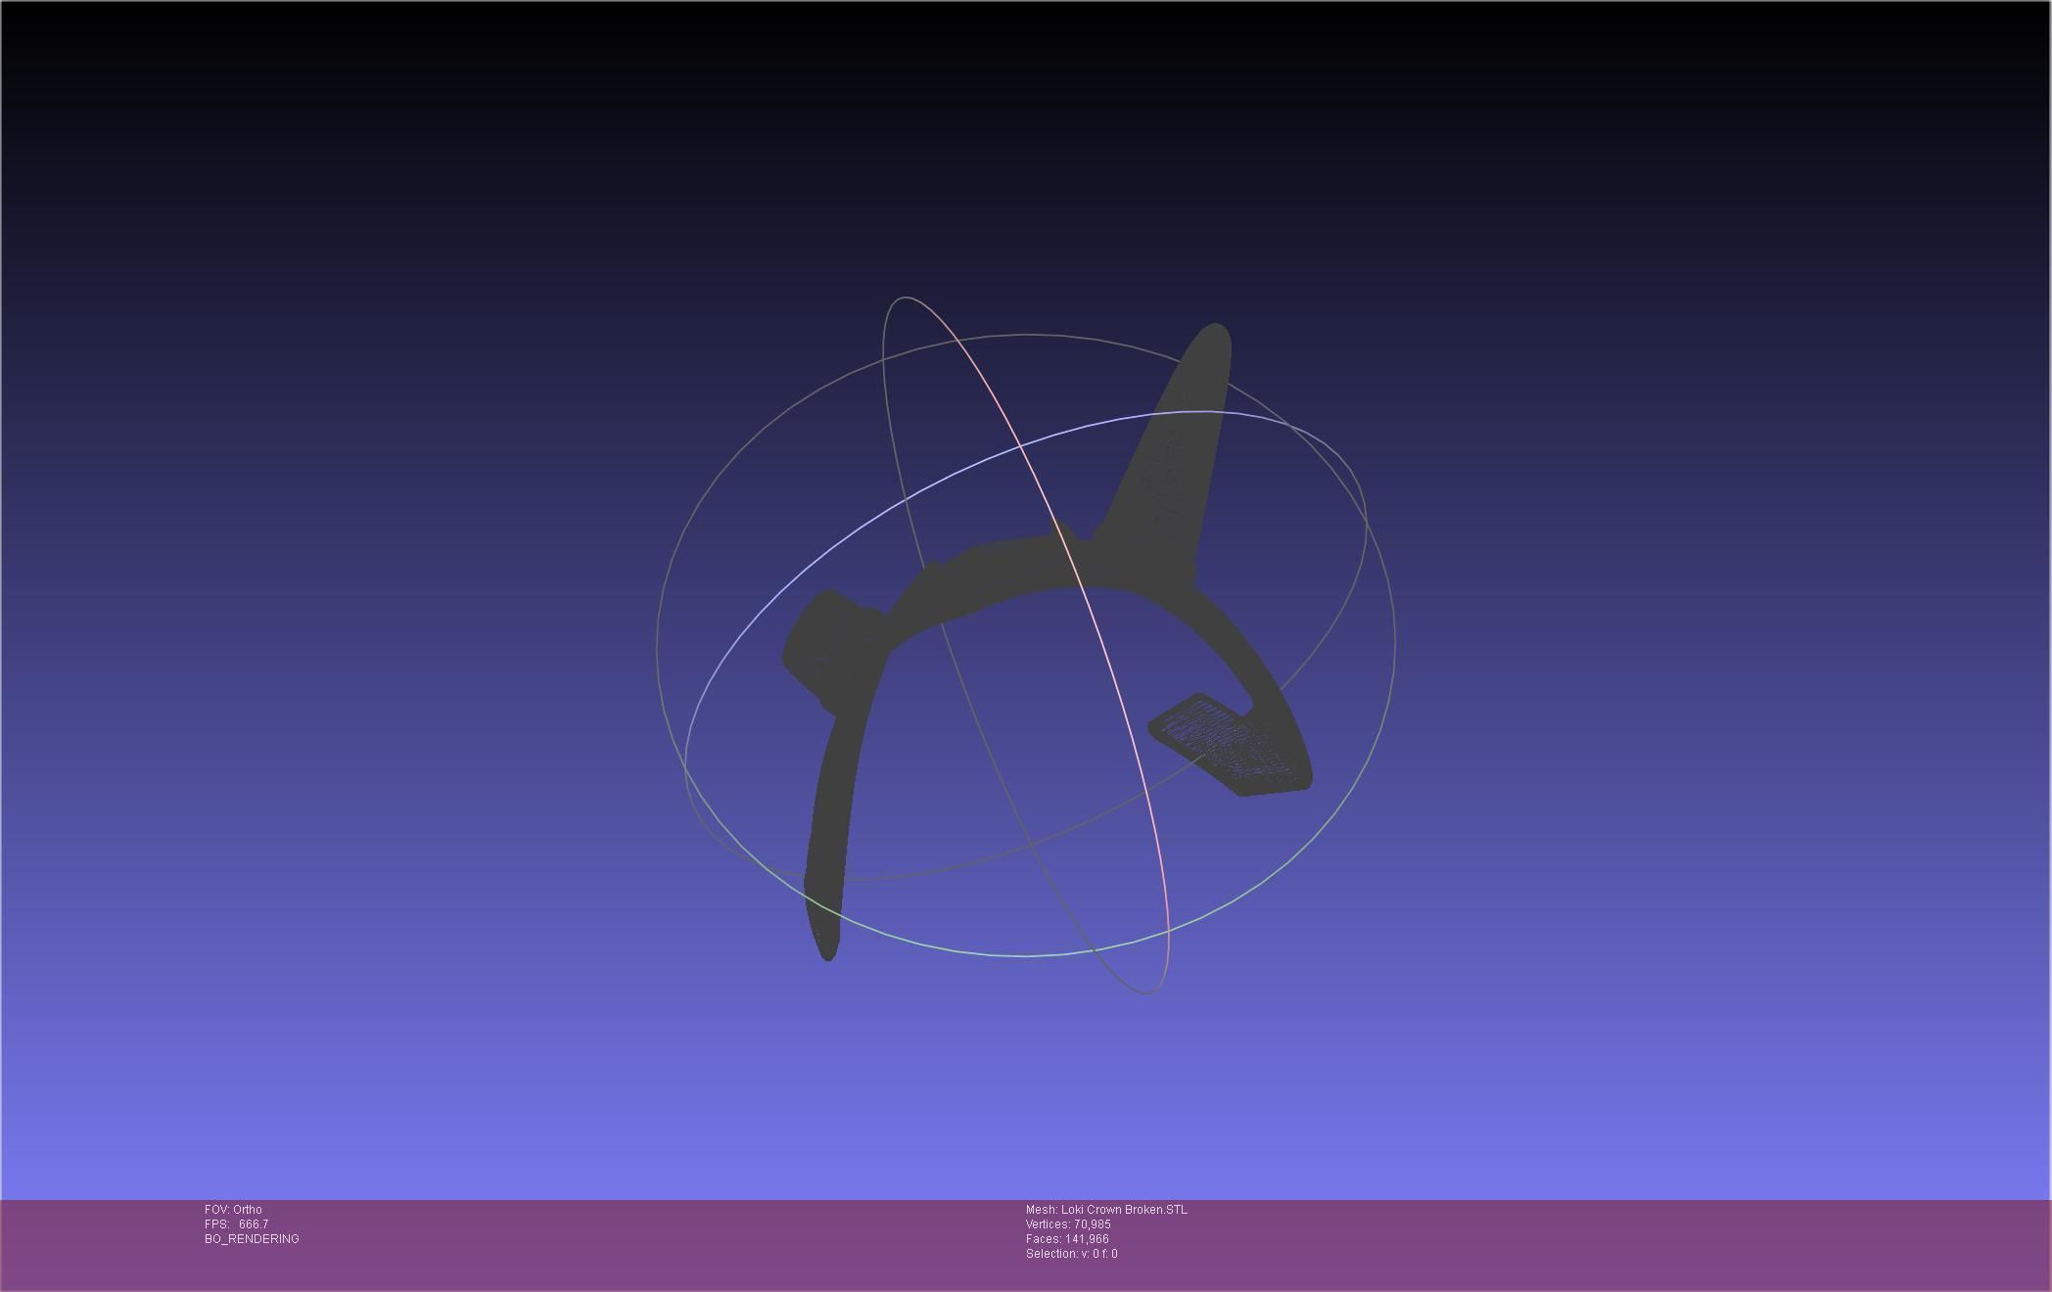Screen dimensions: 2052x1292
Task: Click the top loop of the pink ring
Action: click(x=906, y=299)
